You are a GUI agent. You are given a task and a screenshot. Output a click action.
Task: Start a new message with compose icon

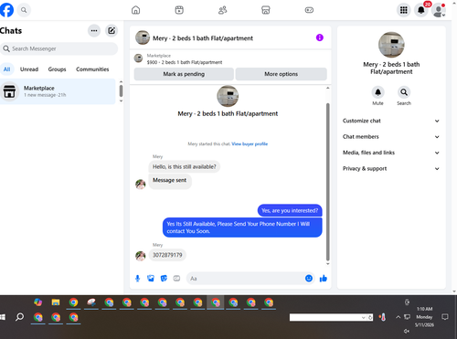[112, 30]
